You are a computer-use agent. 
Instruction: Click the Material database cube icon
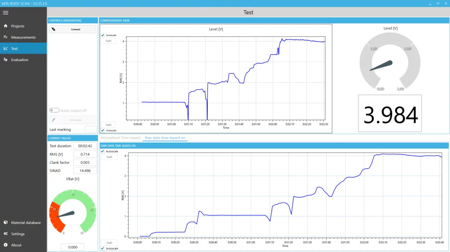coord(6,222)
